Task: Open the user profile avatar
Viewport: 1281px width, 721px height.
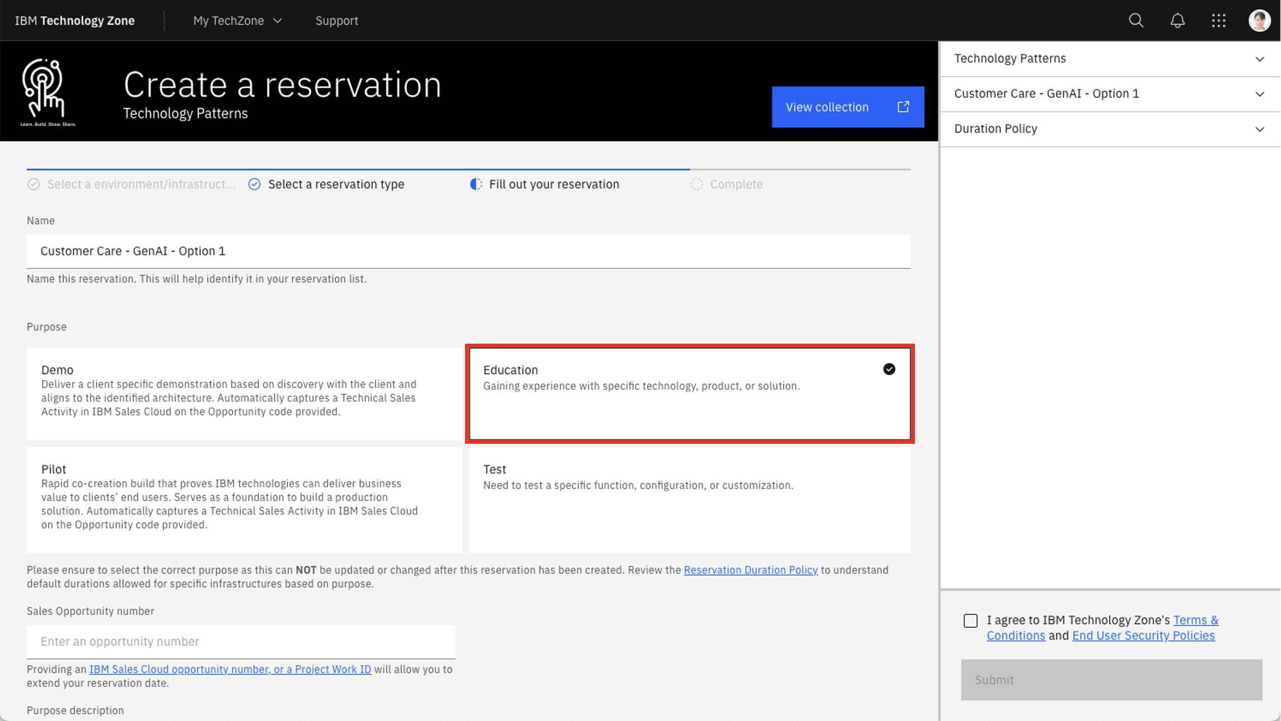Action: point(1259,21)
